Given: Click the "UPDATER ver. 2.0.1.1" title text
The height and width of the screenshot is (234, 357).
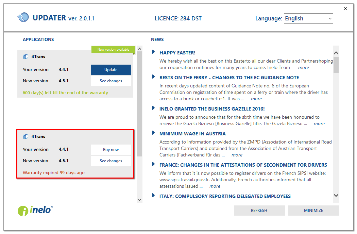Looking at the screenshot, I should [x=63, y=18].
